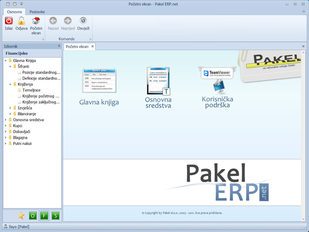The image size is (309, 232).
Task: Launch TeamViewer support icon
Action: click(x=217, y=80)
